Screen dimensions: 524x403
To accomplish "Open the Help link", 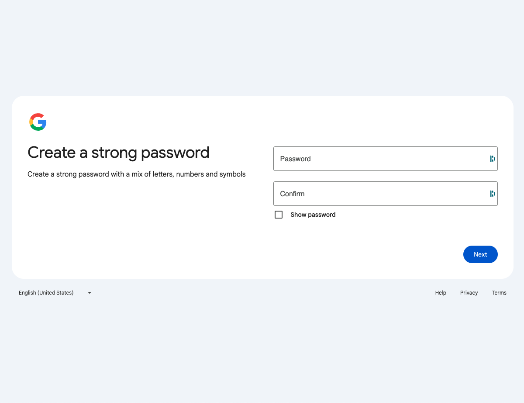I will pyautogui.click(x=441, y=293).
